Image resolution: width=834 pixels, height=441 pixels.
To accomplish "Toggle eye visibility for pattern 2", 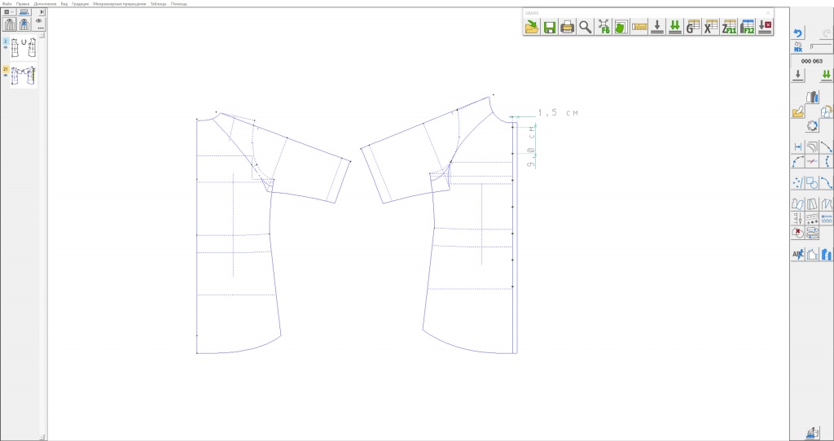I will click(x=6, y=47).
